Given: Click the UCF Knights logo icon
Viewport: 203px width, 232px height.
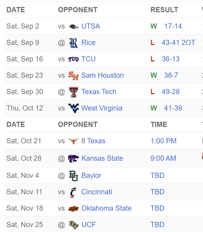Looking at the screenshot, I should click(73, 225).
